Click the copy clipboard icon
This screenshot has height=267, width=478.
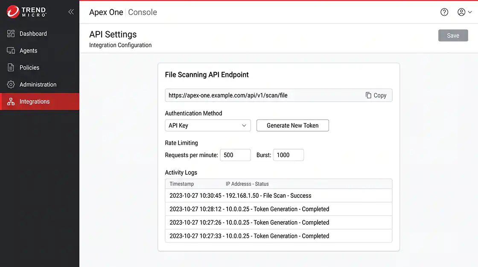point(368,95)
